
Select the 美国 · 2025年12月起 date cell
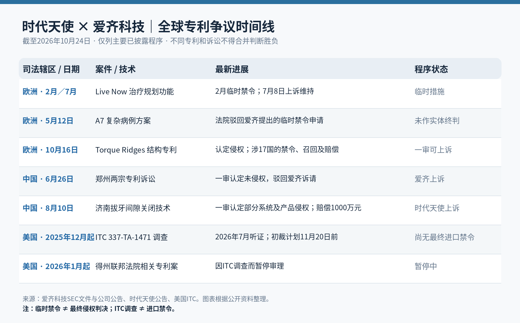coord(59,237)
